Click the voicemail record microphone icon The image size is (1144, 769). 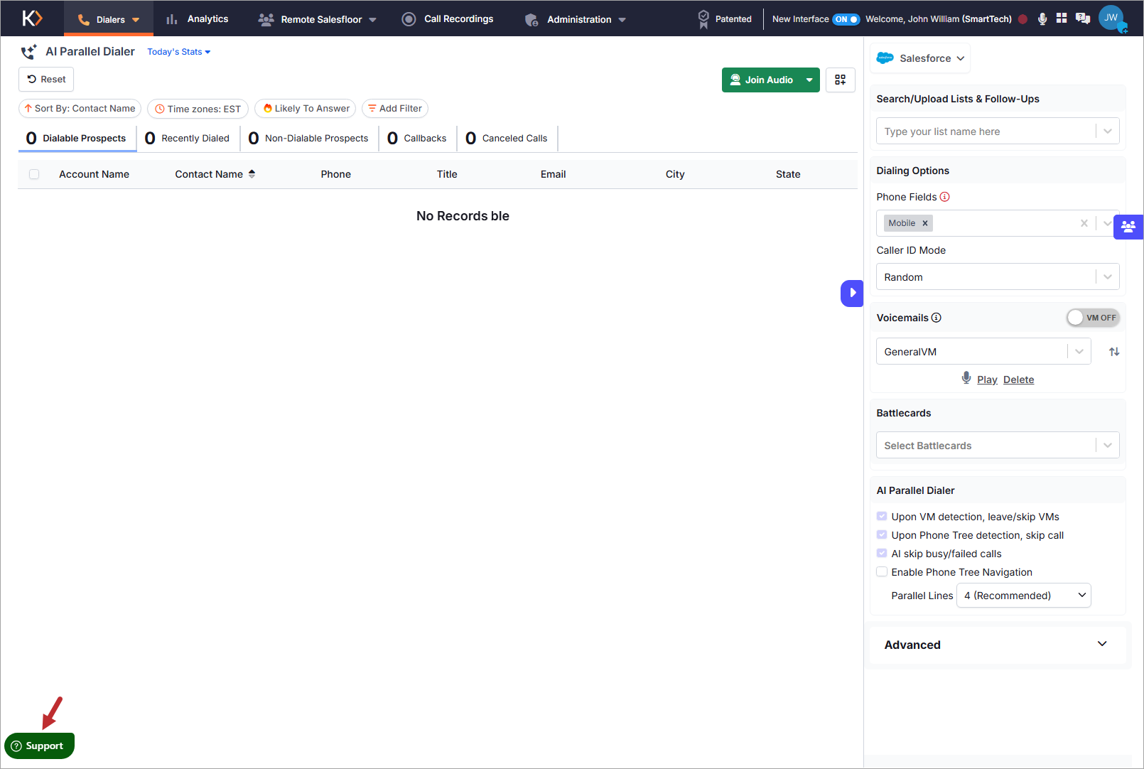[966, 378]
